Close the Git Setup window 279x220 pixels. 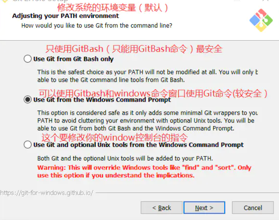pyautogui.click(x=265, y=0)
